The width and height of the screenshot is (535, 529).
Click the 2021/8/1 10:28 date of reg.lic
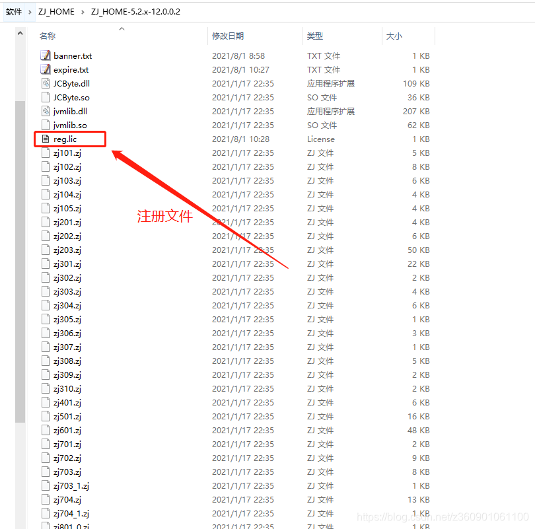coord(240,139)
